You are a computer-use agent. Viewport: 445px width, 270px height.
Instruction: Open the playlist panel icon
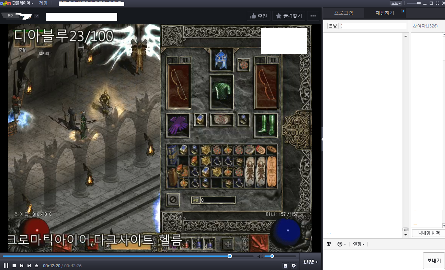pyautogui.click(x=285, y=266)
